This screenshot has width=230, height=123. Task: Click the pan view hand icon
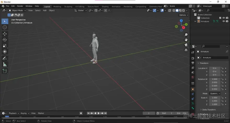186,40
